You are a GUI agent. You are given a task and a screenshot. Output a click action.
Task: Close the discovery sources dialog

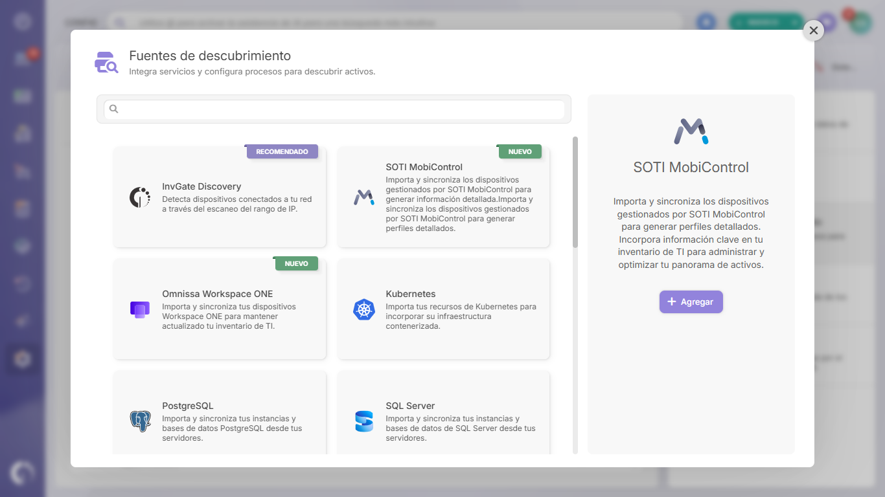point(813,30)
